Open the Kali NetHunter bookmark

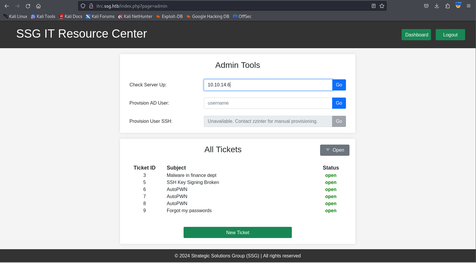(135, 16)
